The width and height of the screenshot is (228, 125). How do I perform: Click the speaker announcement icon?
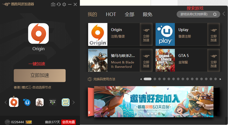[x=90, y=79]
